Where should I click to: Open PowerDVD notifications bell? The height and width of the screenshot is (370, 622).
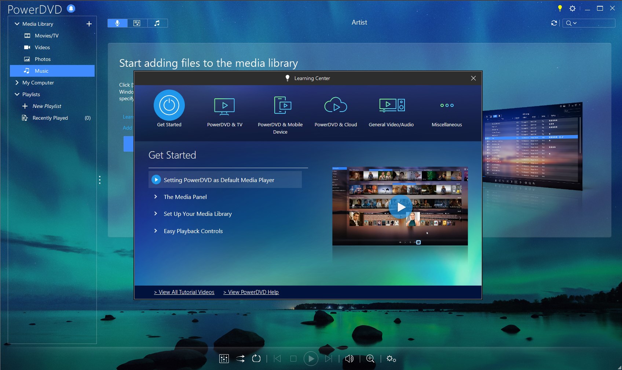pyautogui.click(x=71, y=8)
